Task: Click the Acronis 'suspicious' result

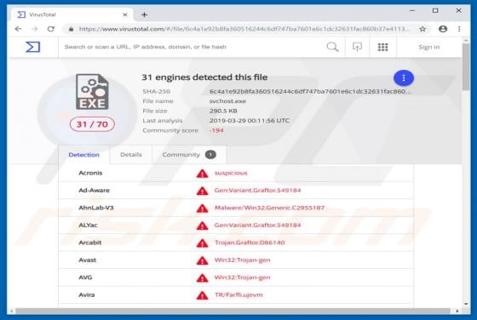Action: [x=231, y=173]
